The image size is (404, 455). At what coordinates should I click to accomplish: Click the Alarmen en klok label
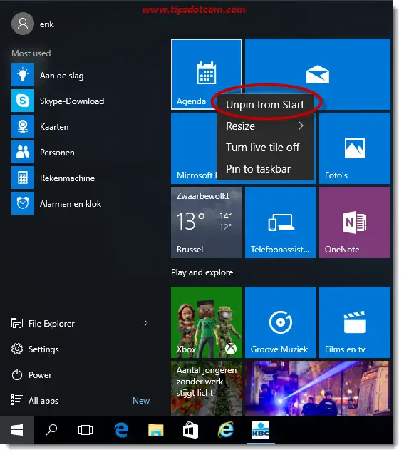pos(71,204)
